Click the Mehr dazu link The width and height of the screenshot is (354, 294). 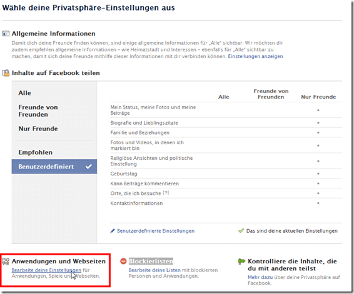click(260, 277)
